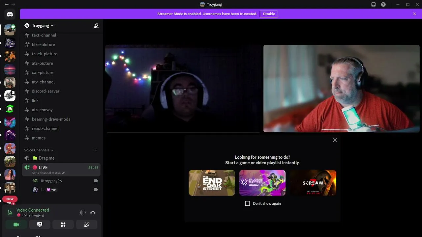
Task: Open Discord home direct messages
Action: (10, 14)
